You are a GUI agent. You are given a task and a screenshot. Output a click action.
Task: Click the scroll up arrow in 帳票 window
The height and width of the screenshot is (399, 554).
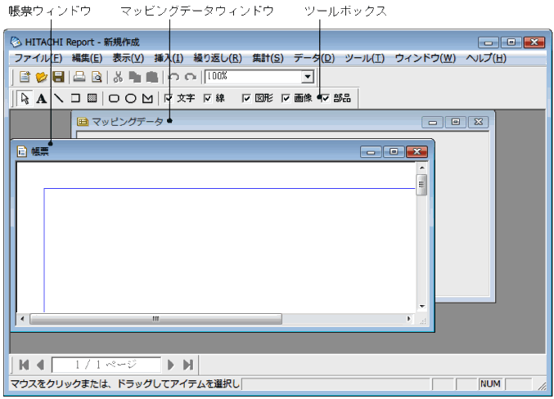[x=421, y=168]
